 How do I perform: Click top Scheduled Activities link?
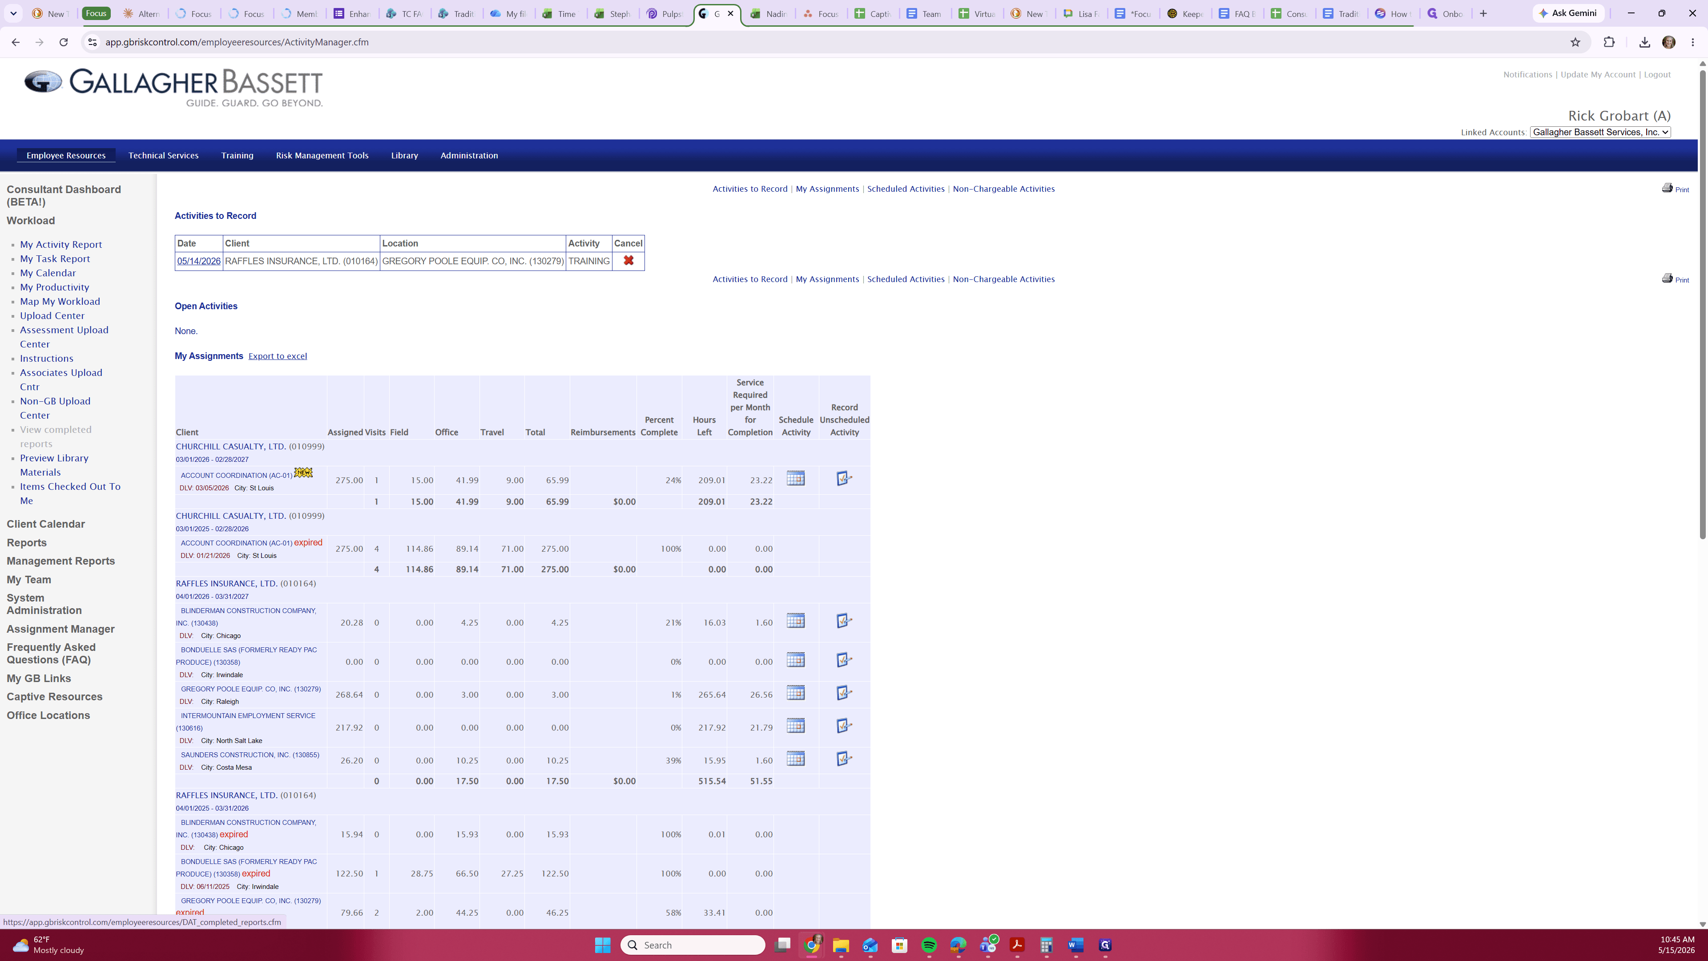[x=906, y=189]
